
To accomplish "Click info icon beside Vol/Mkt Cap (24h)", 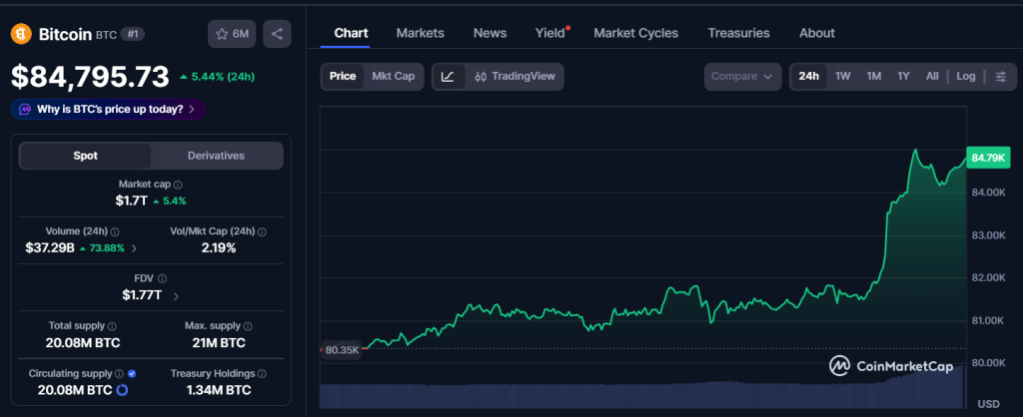I will [x=262, y=232].
